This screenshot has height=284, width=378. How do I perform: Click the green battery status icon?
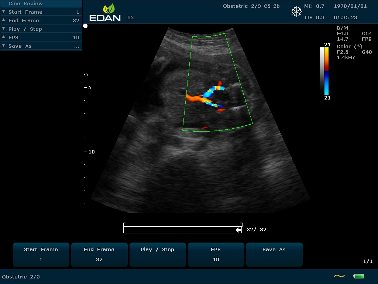click(358, 276)
